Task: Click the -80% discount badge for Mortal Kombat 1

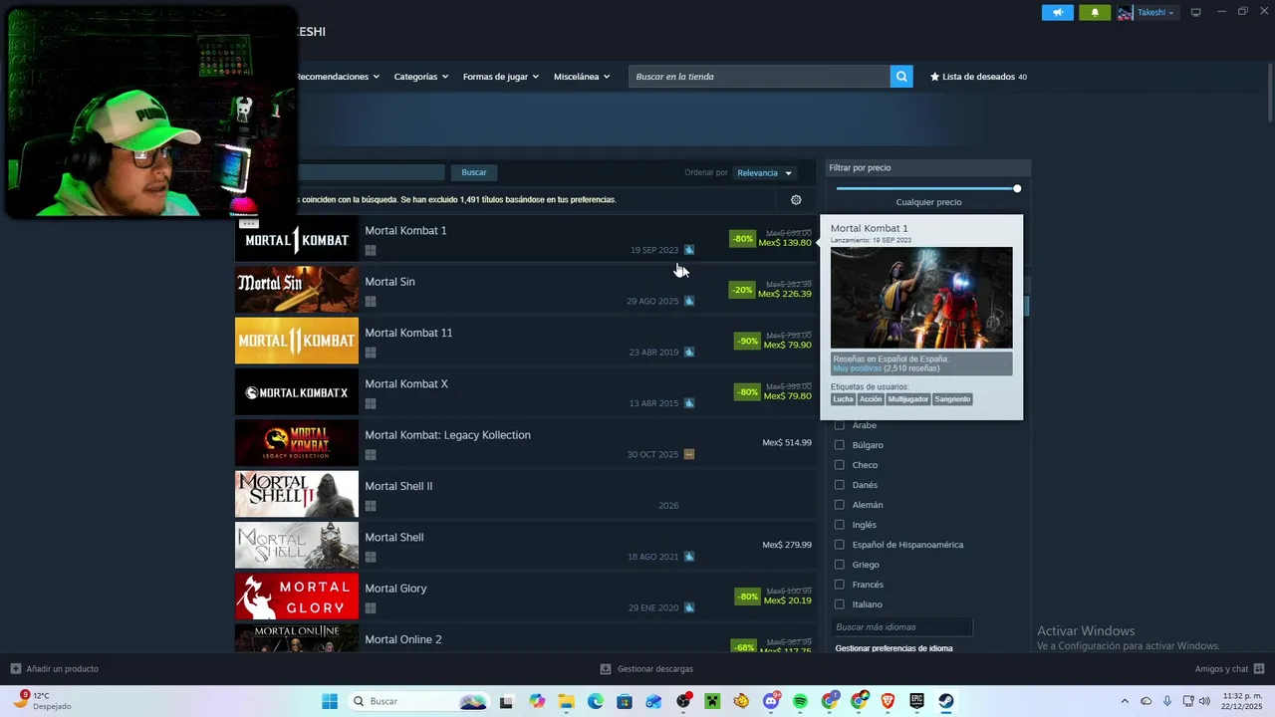Action: [x=742, y=239]
